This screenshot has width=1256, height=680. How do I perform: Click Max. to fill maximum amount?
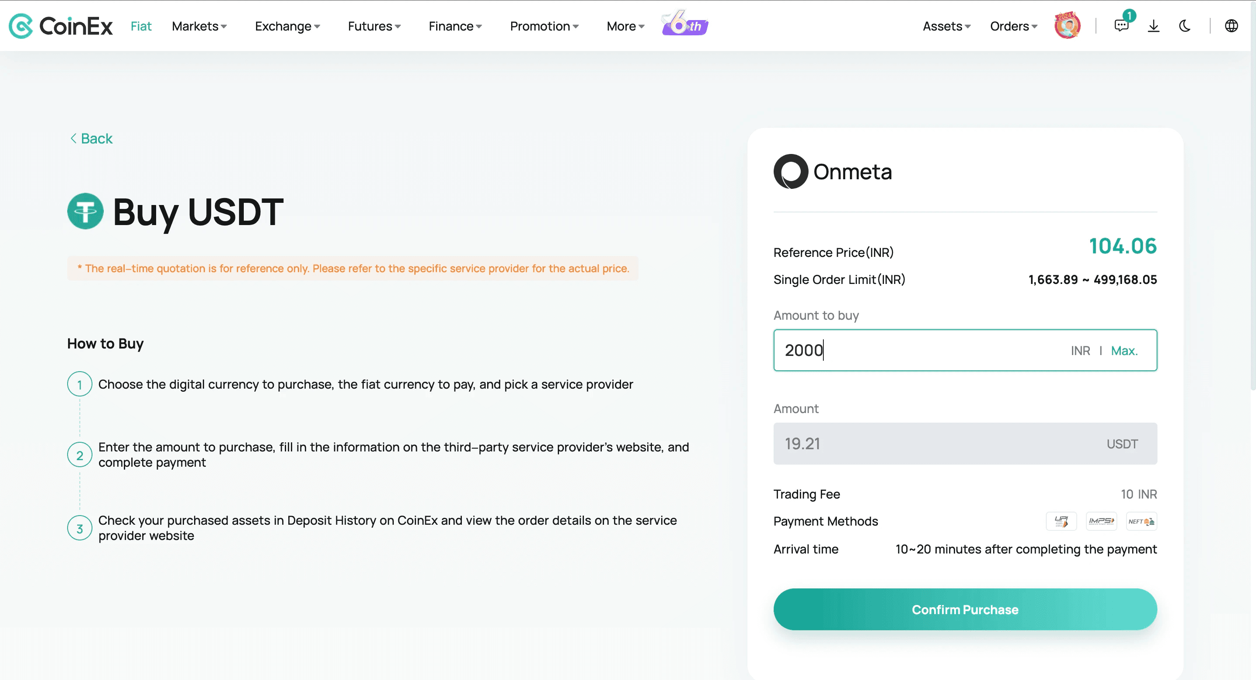[1124, 350]
